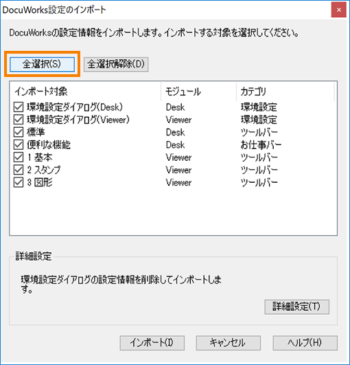Click the 全選択解除(D) deselect all button

116,64
